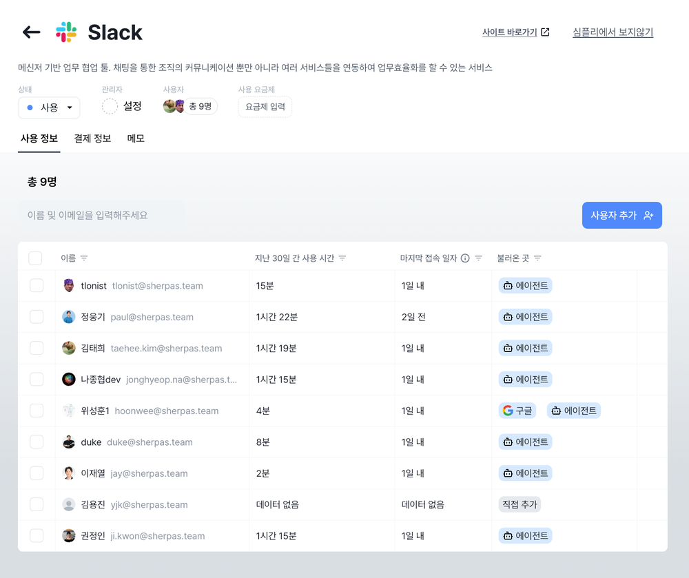The width and height of the screenshot is (689, 578).
Task: Go back using the left arrow
Action: click(x=31, y=32)
